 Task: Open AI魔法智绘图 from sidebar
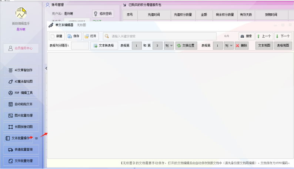click(x=21, y=81)
